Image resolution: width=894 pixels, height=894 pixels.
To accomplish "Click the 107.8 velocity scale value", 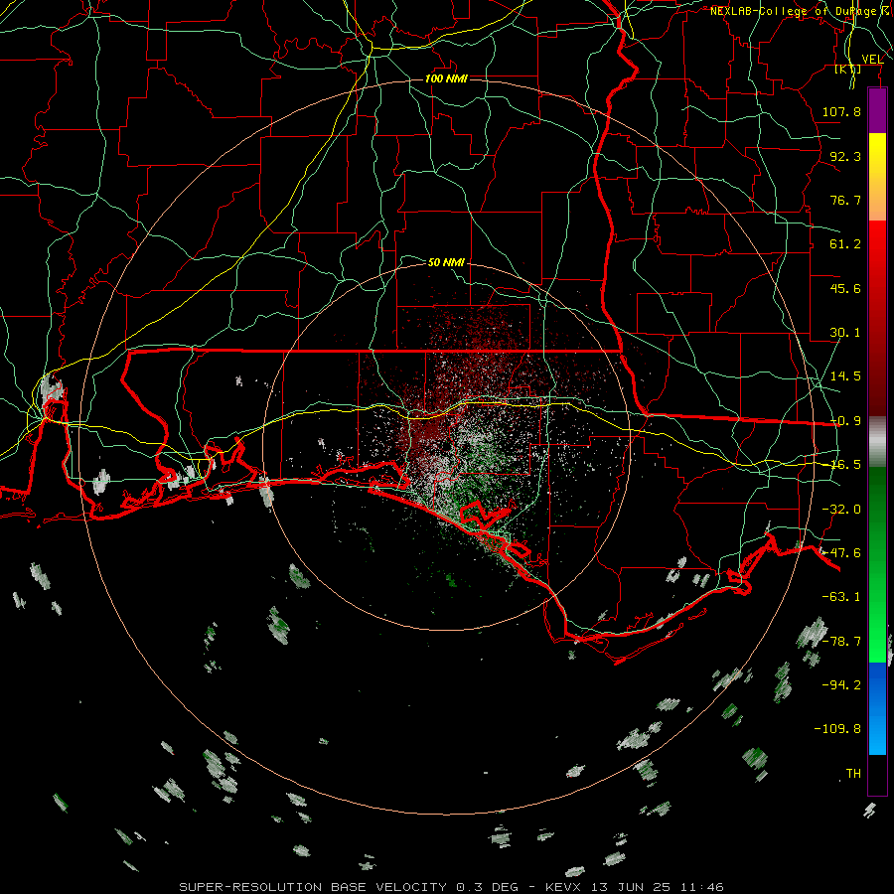I will [x=841, y=111].
